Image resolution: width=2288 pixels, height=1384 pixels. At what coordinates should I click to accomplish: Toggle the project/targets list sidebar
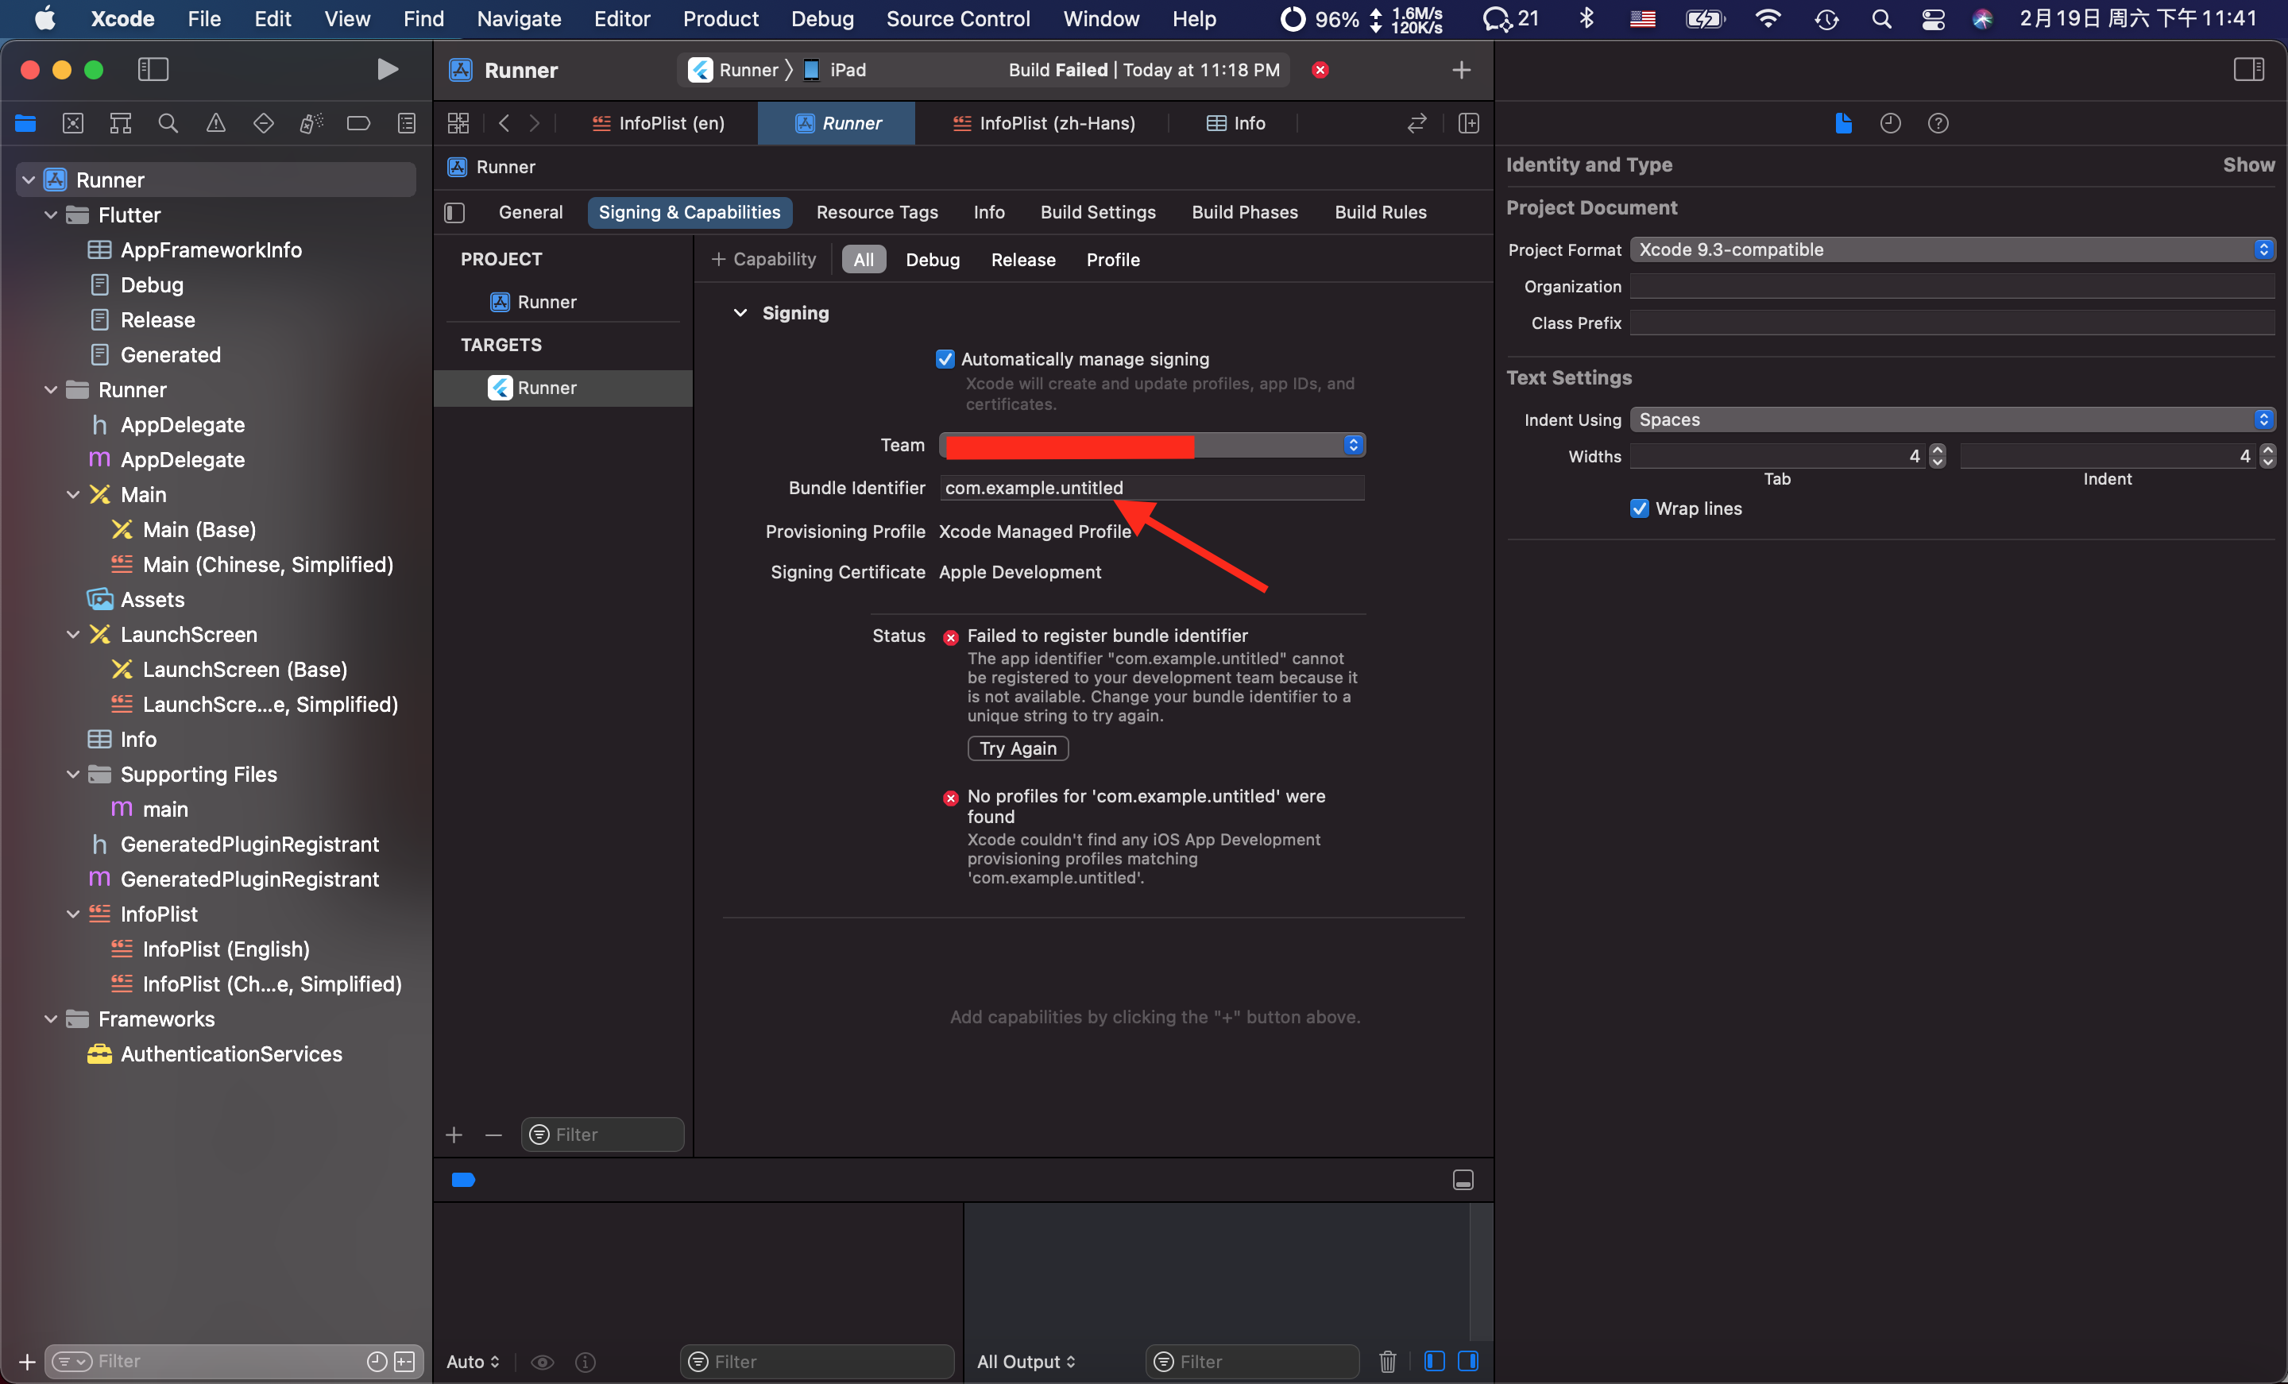click(455, 213)
